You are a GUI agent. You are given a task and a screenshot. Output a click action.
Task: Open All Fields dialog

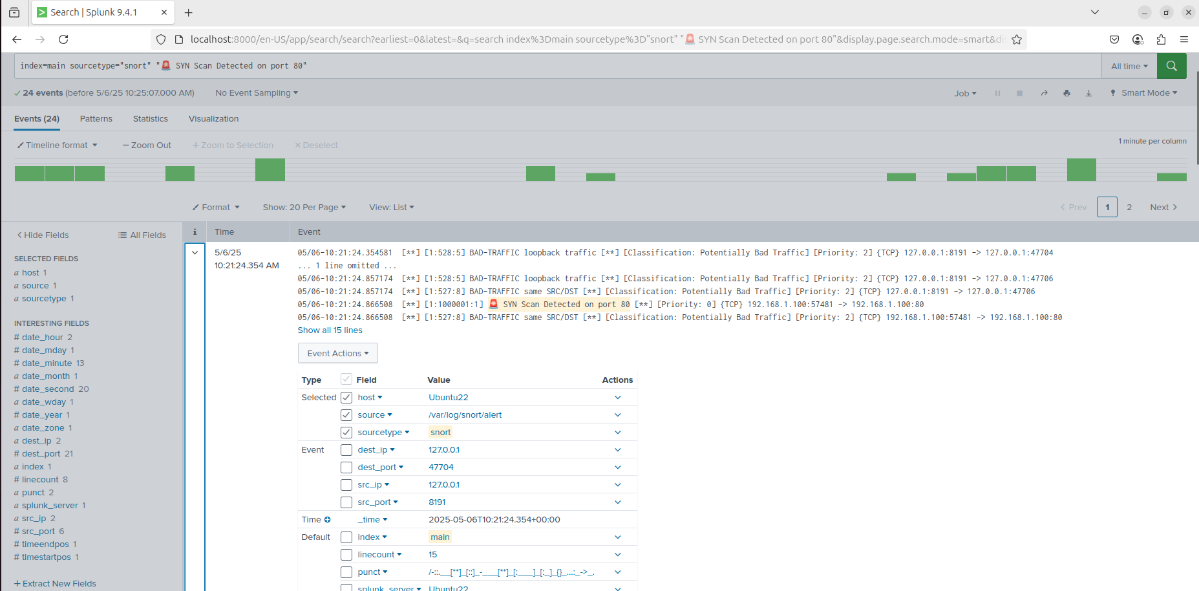tap(142, 235)
